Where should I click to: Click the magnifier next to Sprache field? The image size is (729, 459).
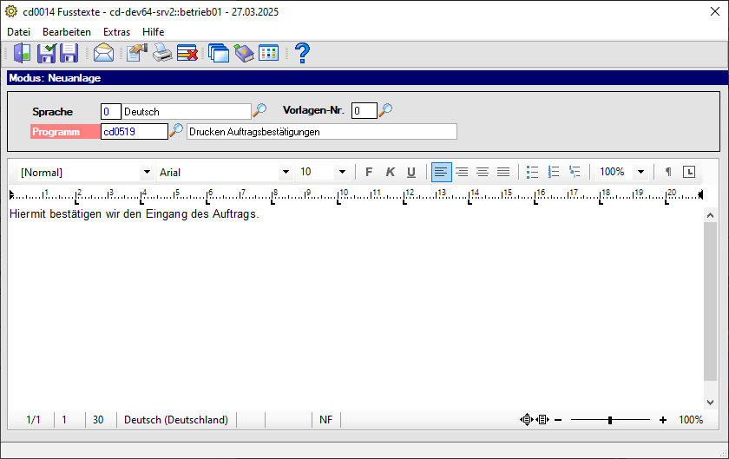259,111
